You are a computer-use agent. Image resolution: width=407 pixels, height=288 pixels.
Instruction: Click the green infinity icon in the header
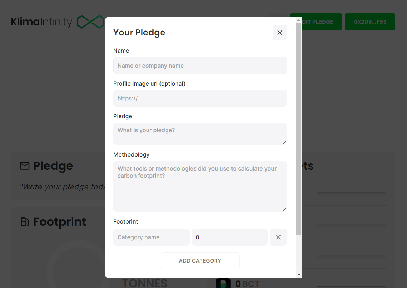tap(90, 22)
